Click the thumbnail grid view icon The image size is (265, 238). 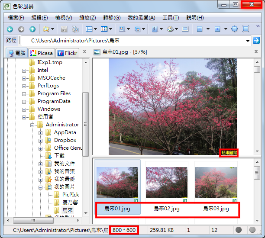coord(104,29)
